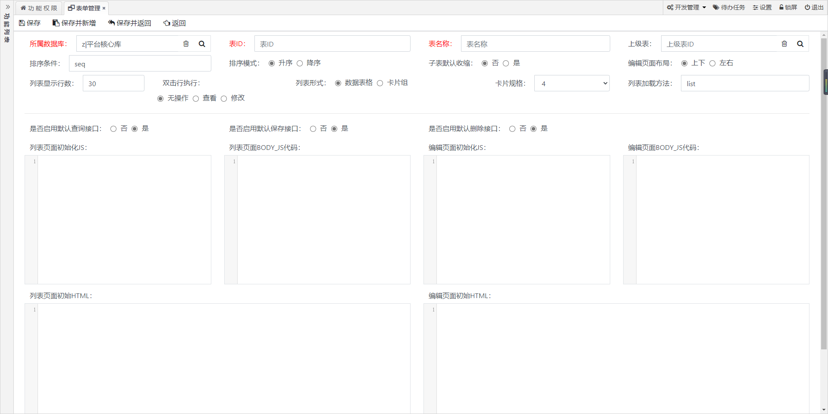Screen dimensions: 828x414
Task: Open 设置 from the top bar
Action: click(762, 7)
